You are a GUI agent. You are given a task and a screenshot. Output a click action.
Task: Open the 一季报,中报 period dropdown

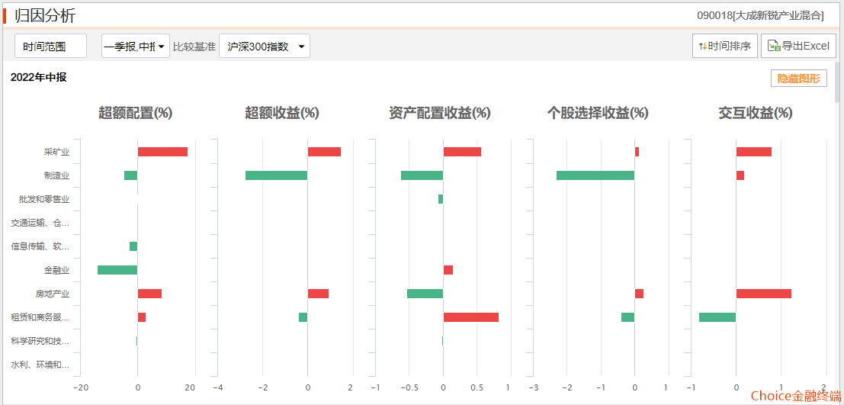click(x=136, y=47)
